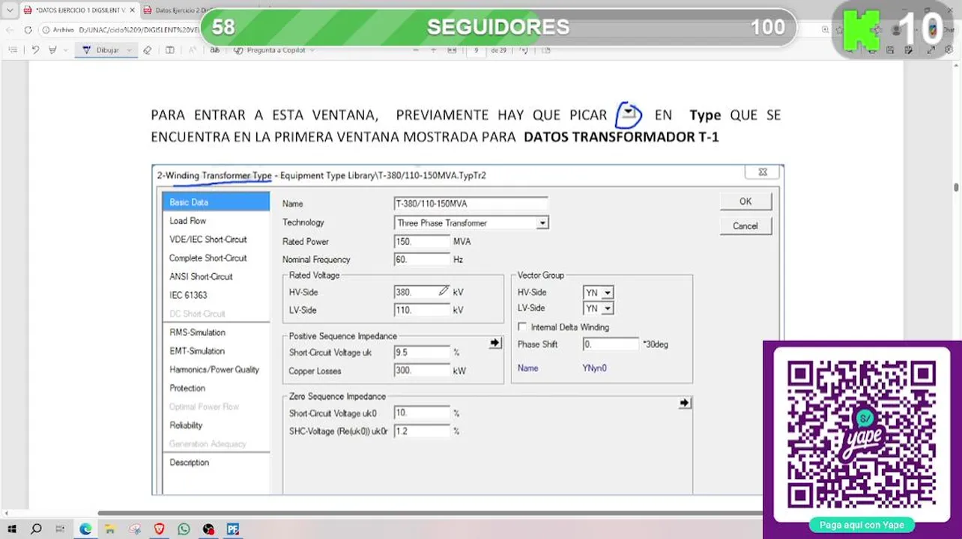Click Positive Sequence Impedance arrow button
This screenshot has height=539, width=962.
tap(495, 343)
